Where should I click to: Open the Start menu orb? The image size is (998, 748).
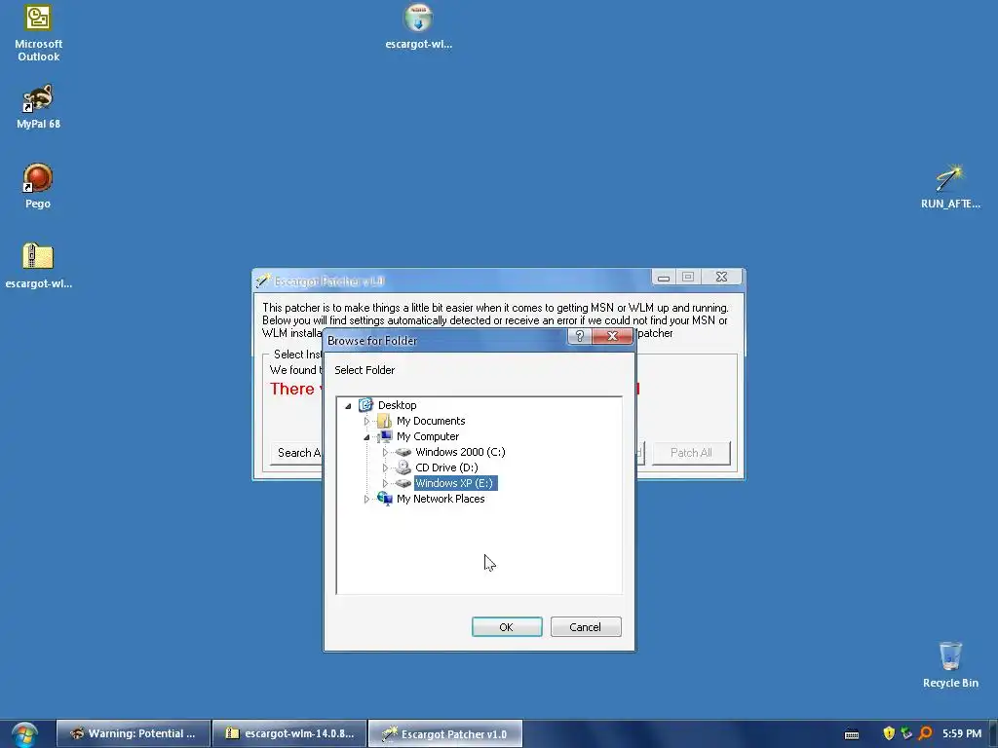pos(24,734)
